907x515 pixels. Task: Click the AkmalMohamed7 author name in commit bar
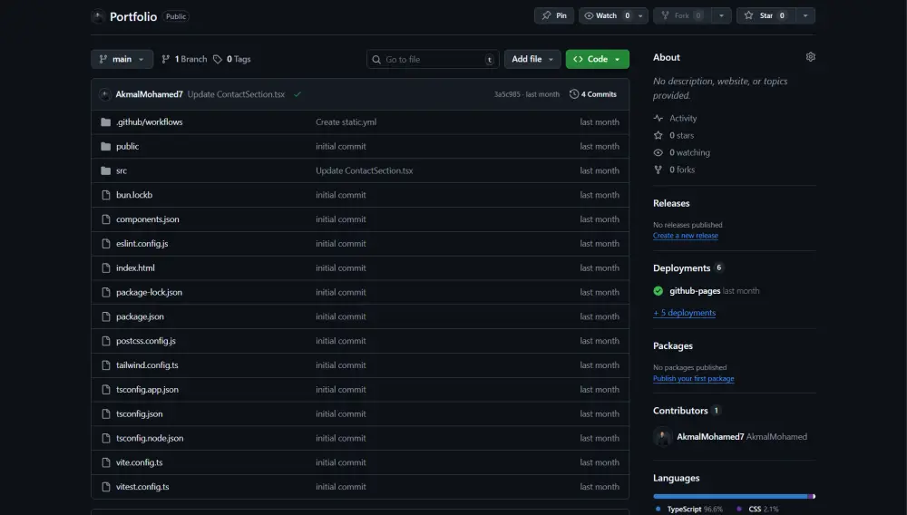pos(150,94)
